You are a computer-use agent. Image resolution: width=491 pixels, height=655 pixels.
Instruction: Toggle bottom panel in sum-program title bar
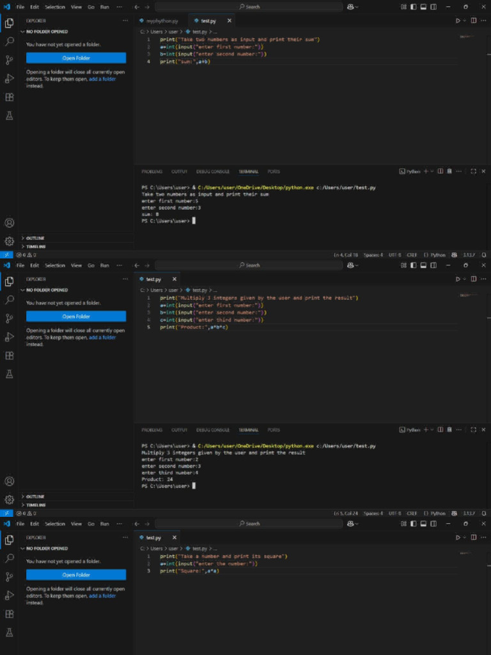click(423, 7)
